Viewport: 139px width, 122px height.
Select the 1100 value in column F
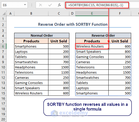tap(120, 67)
